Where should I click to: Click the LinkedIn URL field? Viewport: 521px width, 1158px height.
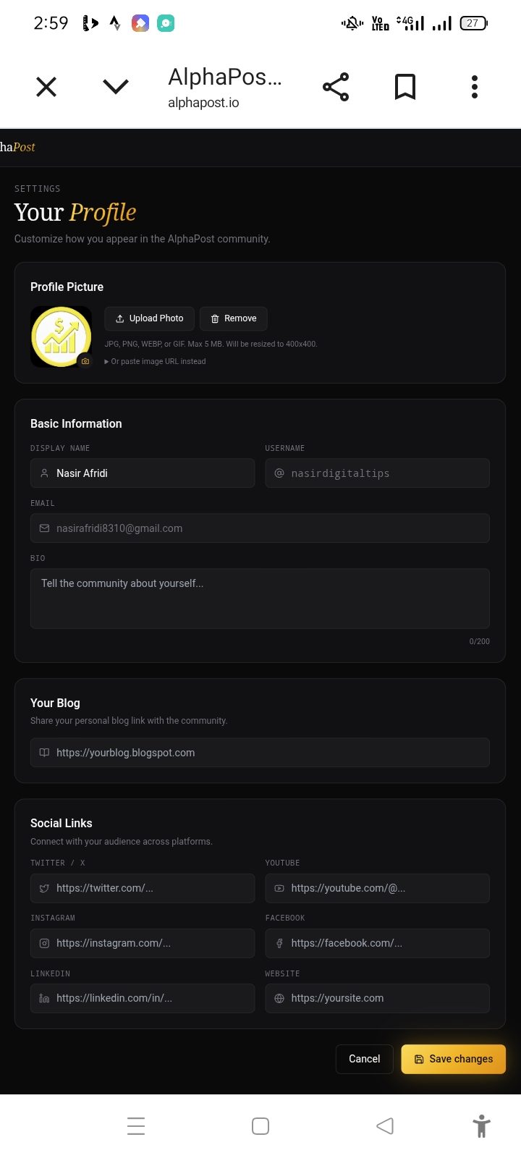click(x=143, y=998)
